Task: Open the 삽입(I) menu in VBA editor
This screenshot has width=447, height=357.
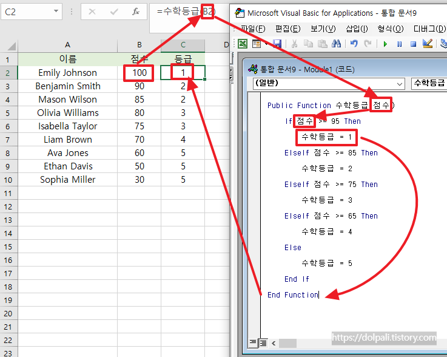Action: pyautogui.click(x=357, y=29)
